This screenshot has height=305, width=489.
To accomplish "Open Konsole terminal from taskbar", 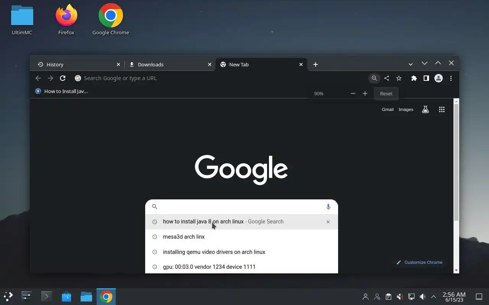I will click(x=47, y=296).
